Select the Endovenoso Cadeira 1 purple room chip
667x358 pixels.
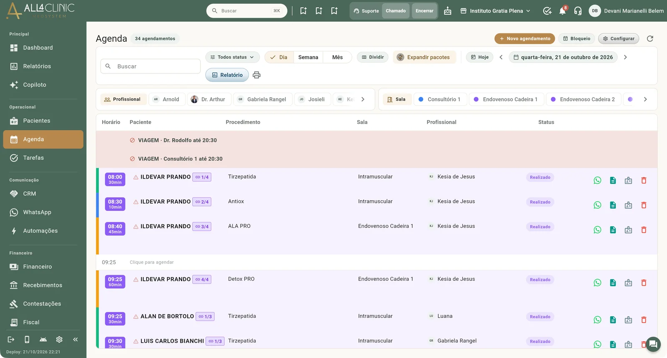click(506, 99)
